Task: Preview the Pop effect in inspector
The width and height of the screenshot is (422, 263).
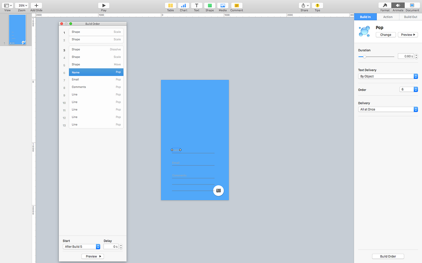Action: click(x=408, y=35)
